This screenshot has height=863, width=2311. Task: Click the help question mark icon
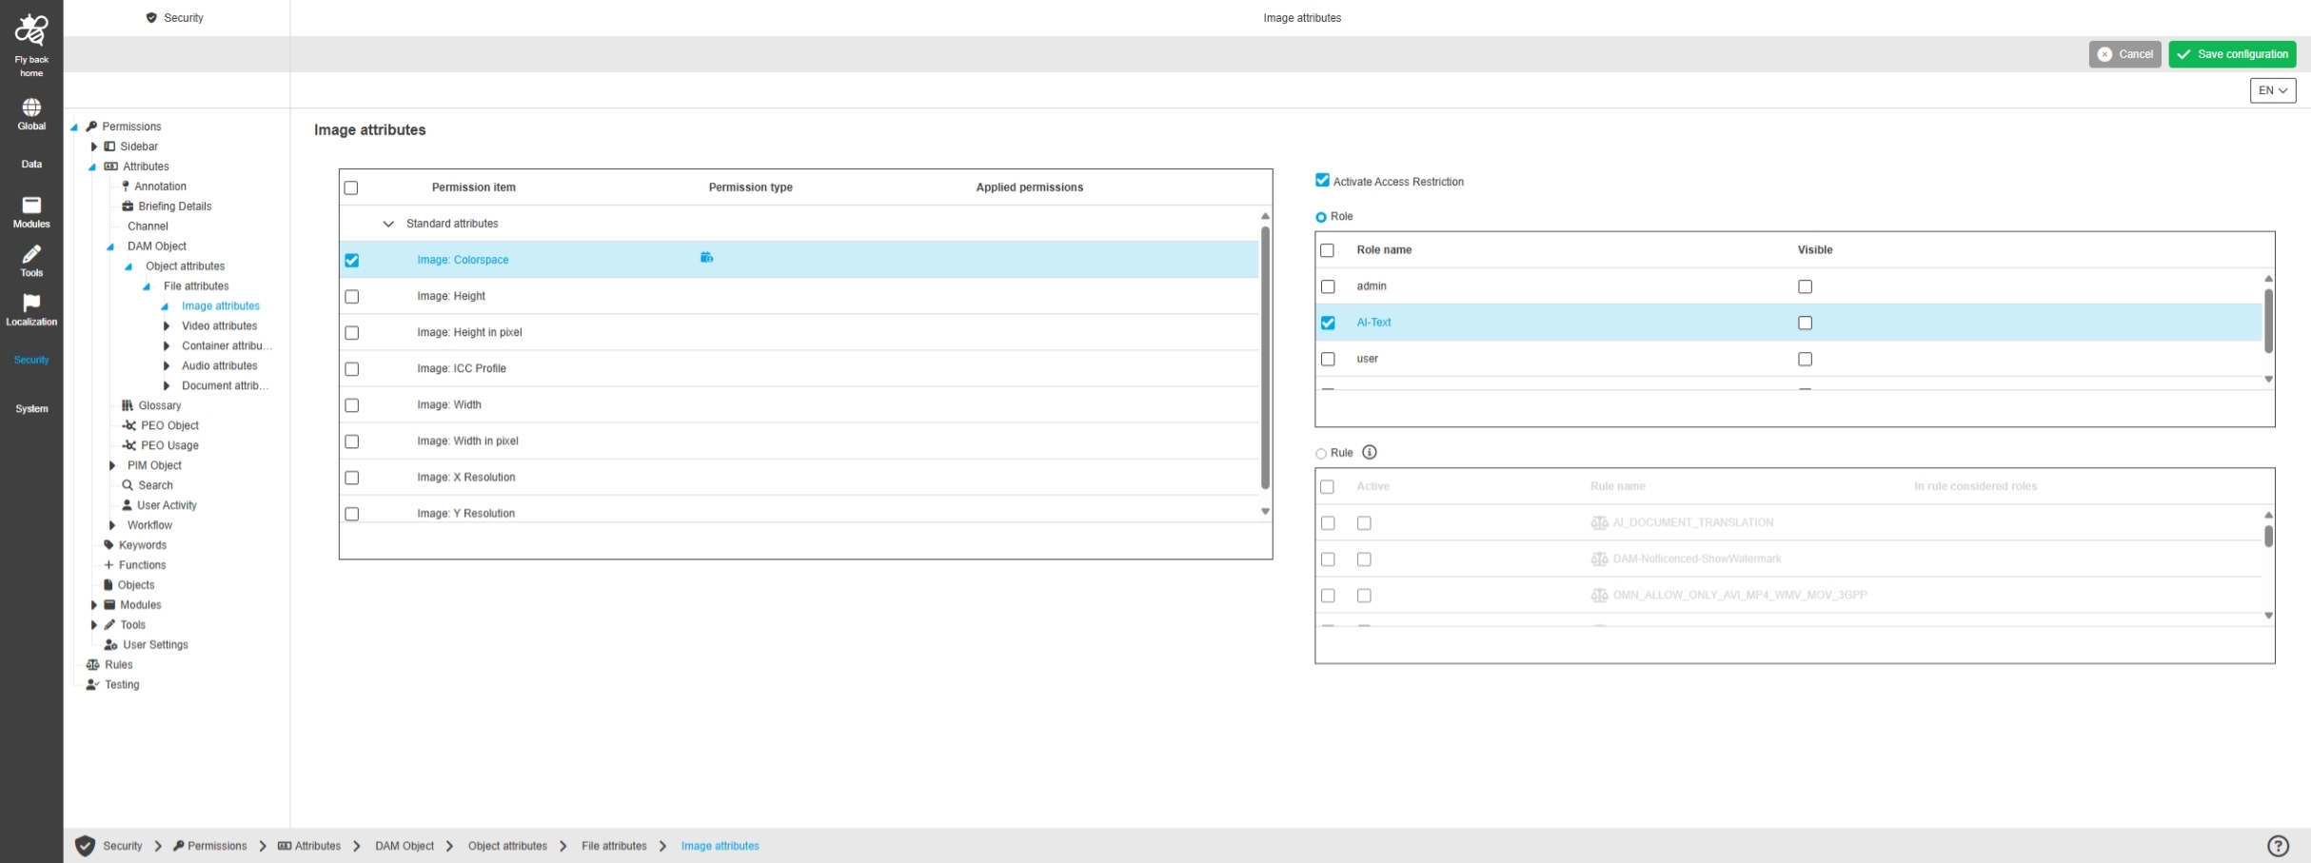[x=2277, y=846]
